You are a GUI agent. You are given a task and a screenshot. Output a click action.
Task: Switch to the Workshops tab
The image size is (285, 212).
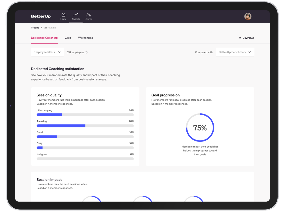(x=85, y=38)
